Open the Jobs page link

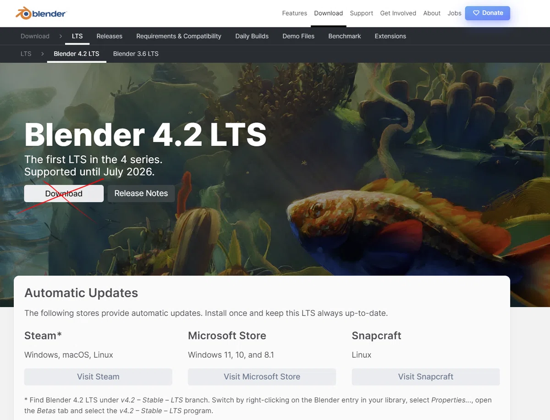pos(454,13)
